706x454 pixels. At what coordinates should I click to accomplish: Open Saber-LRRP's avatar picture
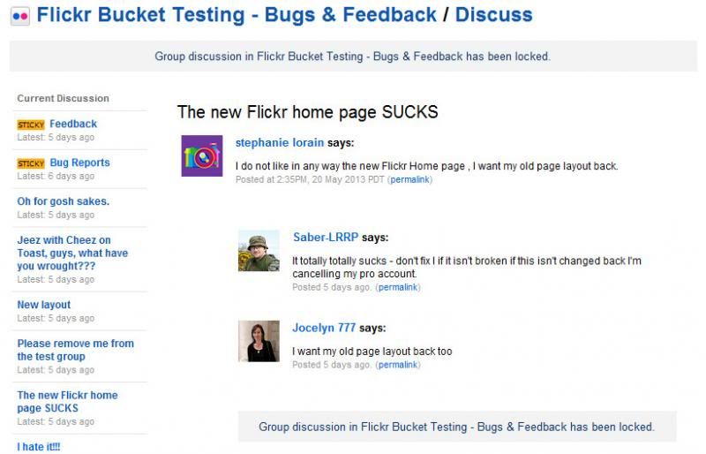click(x=259, y=250)
